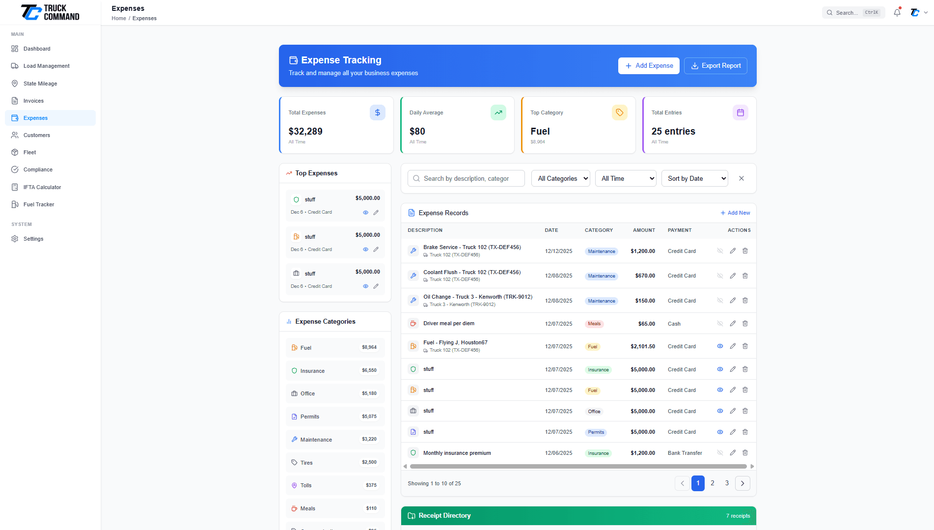Click the Export Report button

[715, 65]
